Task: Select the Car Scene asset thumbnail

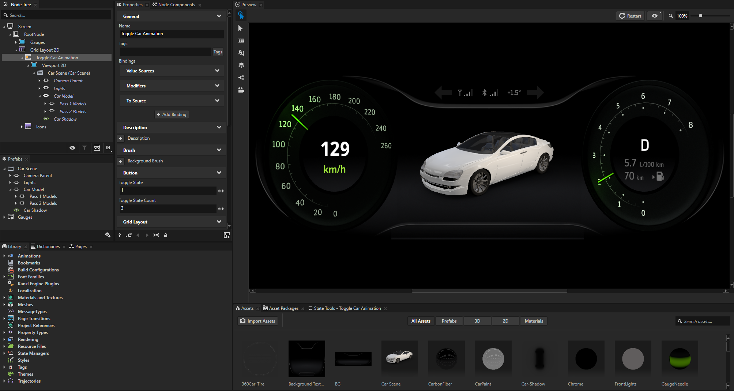Action: 399,358
